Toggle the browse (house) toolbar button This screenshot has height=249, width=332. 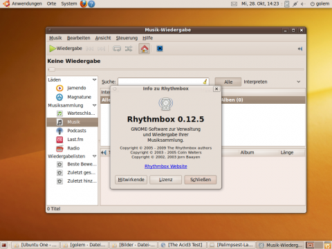click(x=145, y=48)
